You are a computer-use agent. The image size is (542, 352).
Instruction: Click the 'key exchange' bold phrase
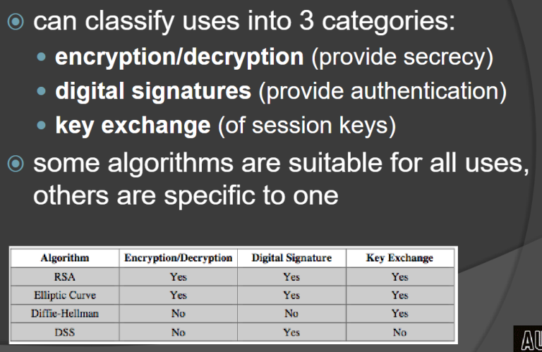133,126
